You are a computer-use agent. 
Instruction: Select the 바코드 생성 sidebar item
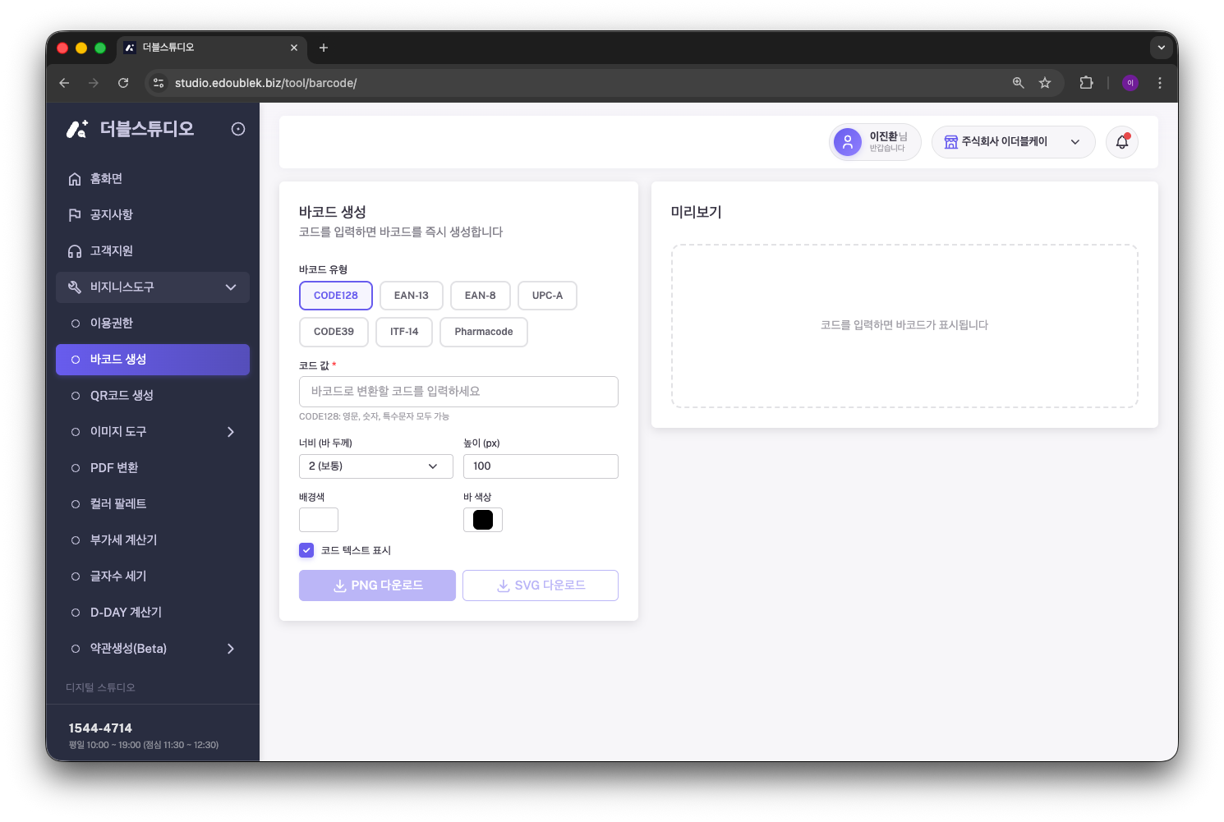pos(153,360)
